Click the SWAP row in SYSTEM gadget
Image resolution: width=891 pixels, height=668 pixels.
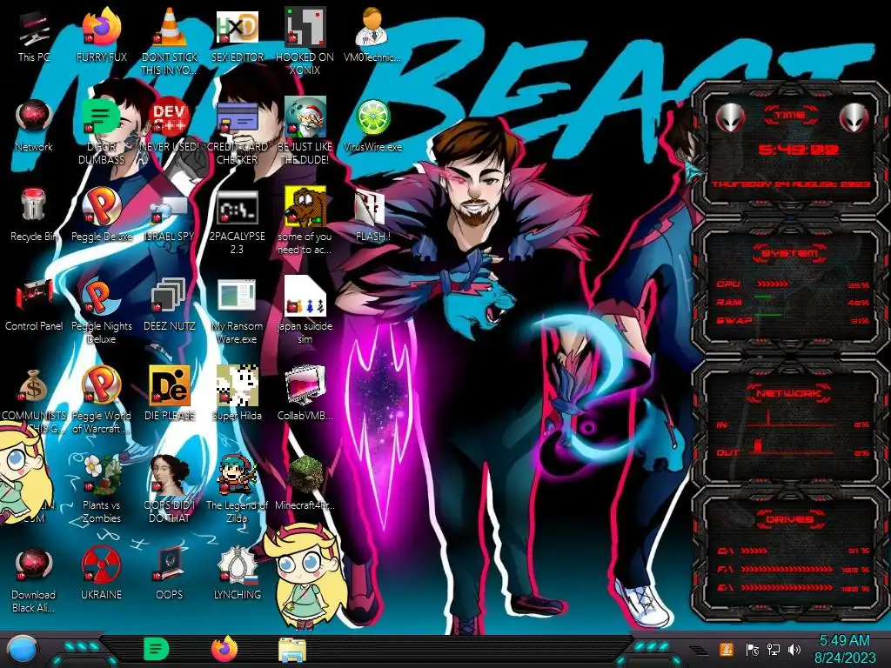pos(794,321)
